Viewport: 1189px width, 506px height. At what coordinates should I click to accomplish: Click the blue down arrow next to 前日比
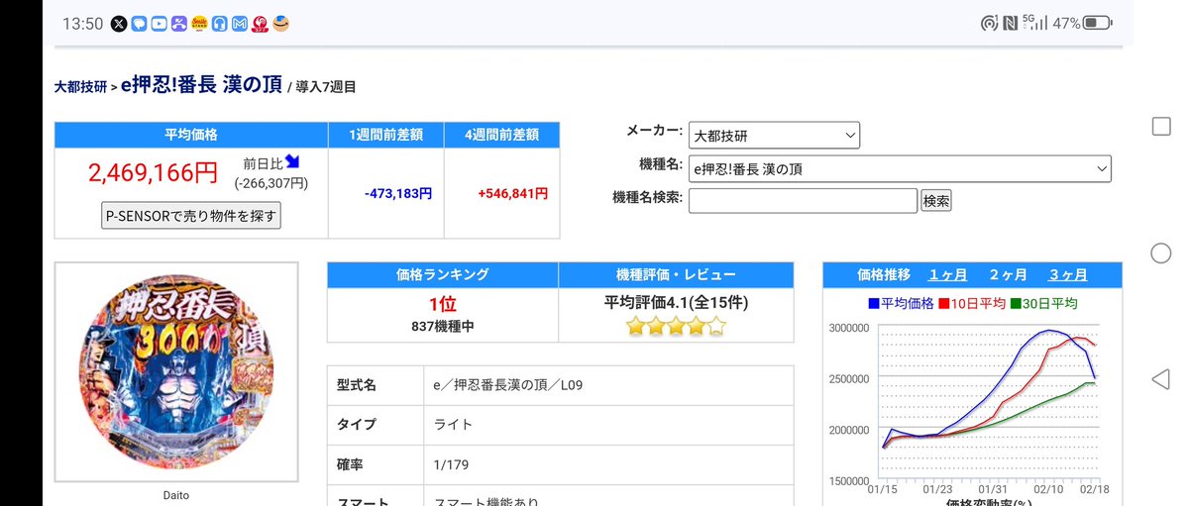(x=292, y=162)
